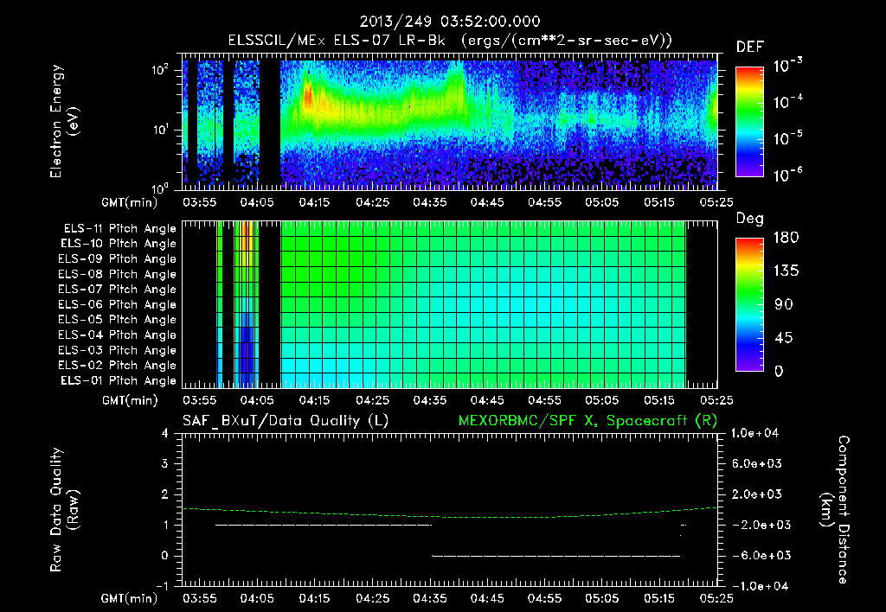
Task: Click the DEF color bar label
Action: pyautogui.click(x=750, y=48)
